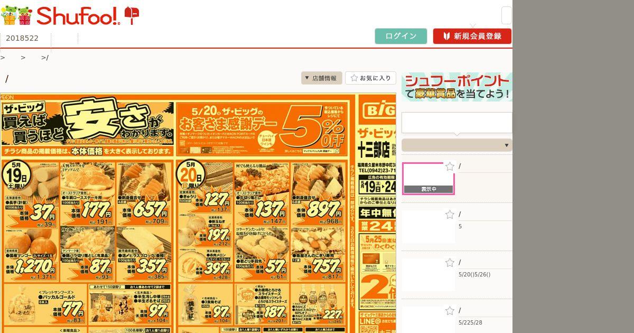Open the flyer thumbnail labeled 5
This screenshot has height=333, width=634.
[428, 227]
